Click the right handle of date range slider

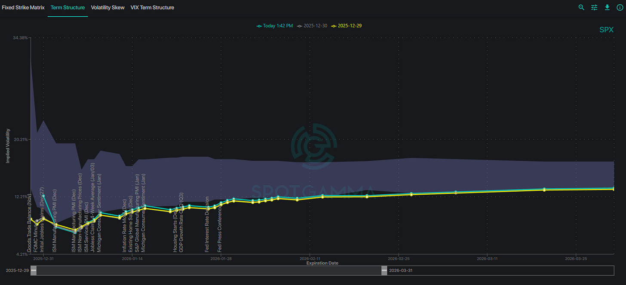coord(384,271)
